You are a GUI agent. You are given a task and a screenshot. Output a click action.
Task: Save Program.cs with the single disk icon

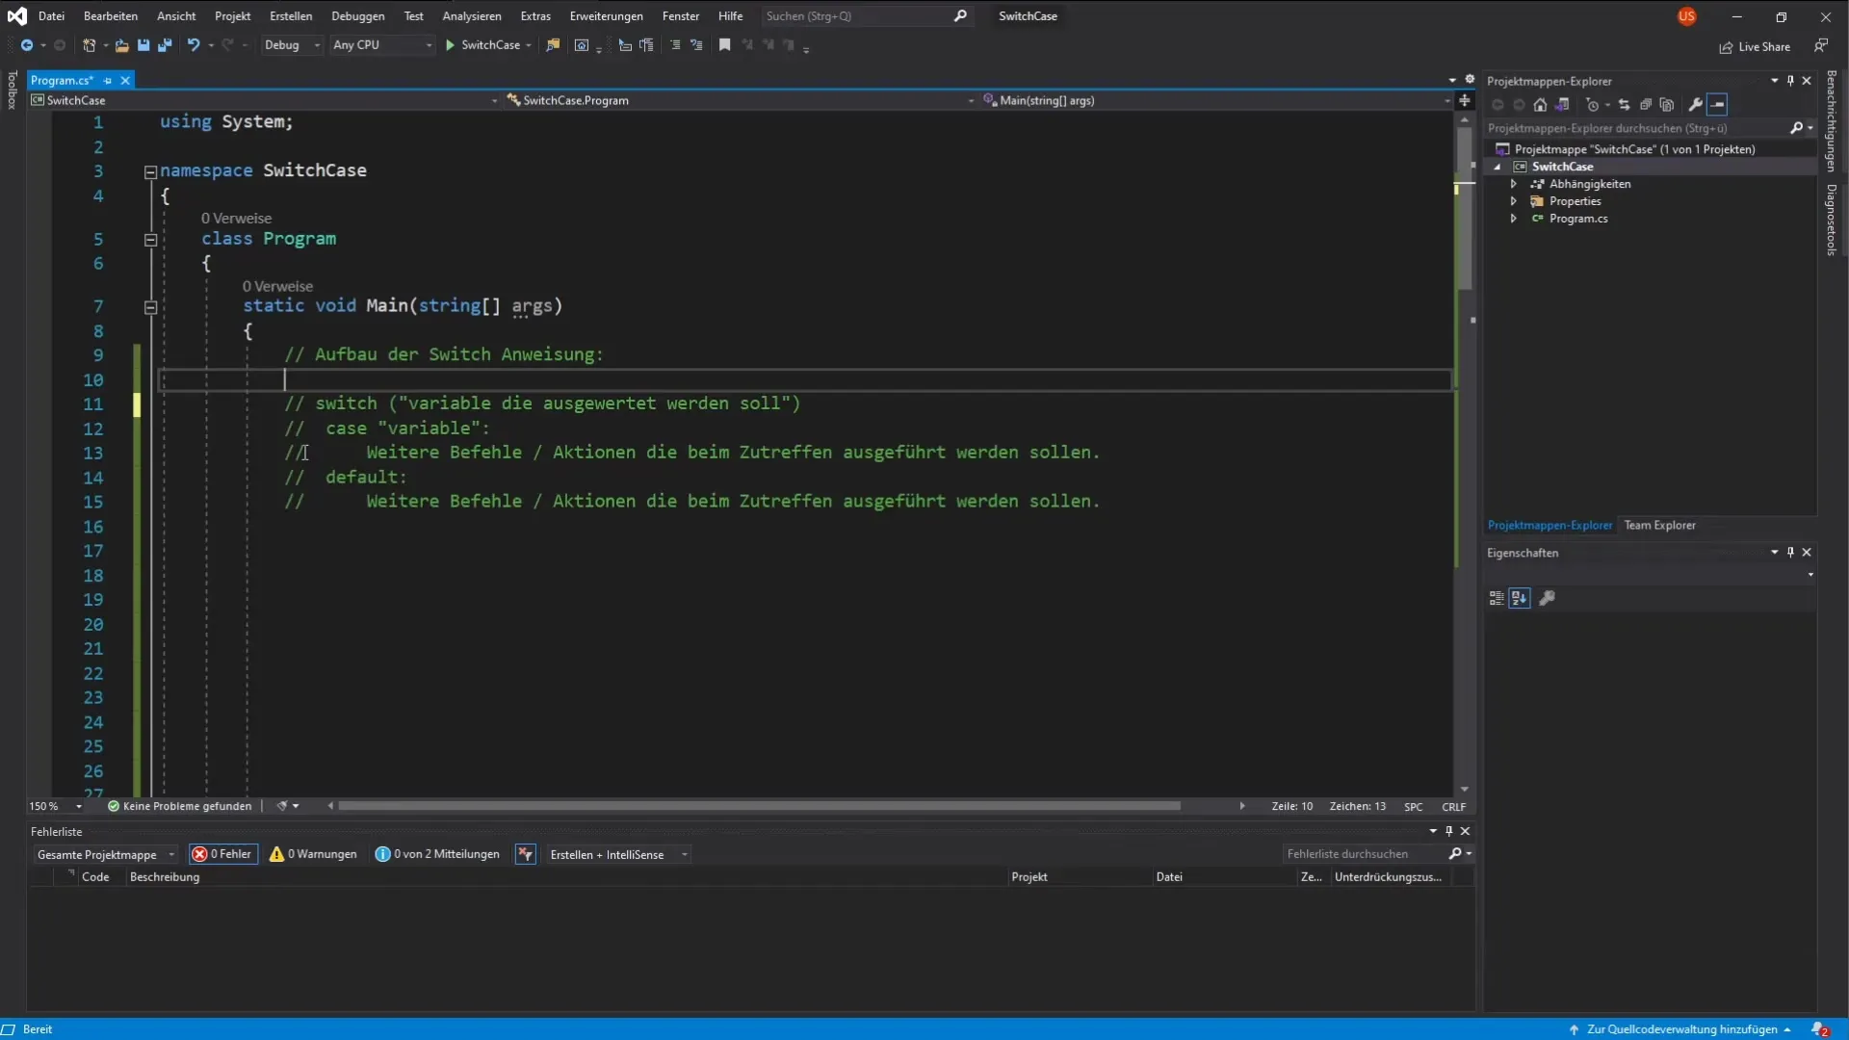pyautogui.click(x=143, y=45)
